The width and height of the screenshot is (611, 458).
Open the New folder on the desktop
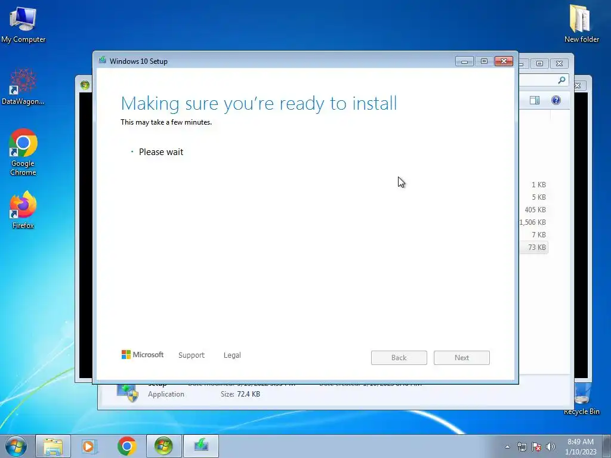[x=581, y=23]
